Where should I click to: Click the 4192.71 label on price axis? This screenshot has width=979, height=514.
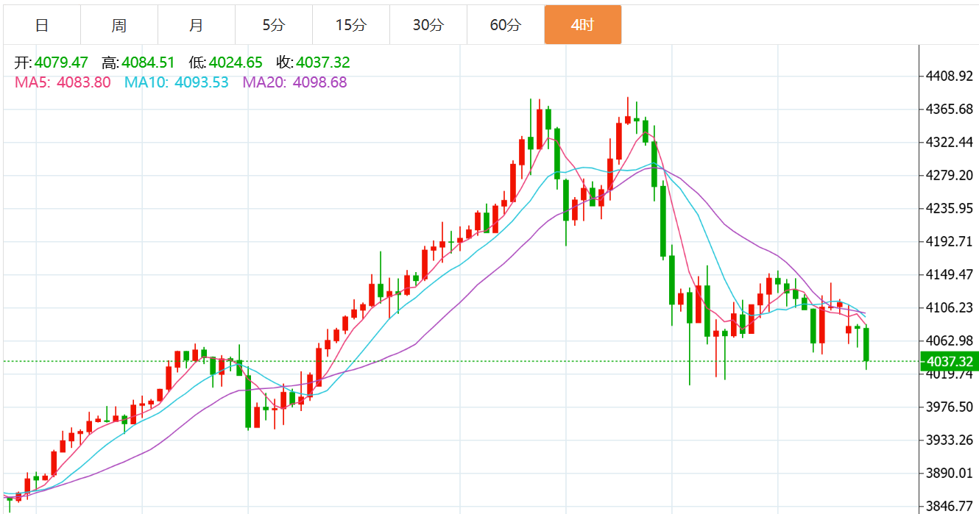coord(949,241)
